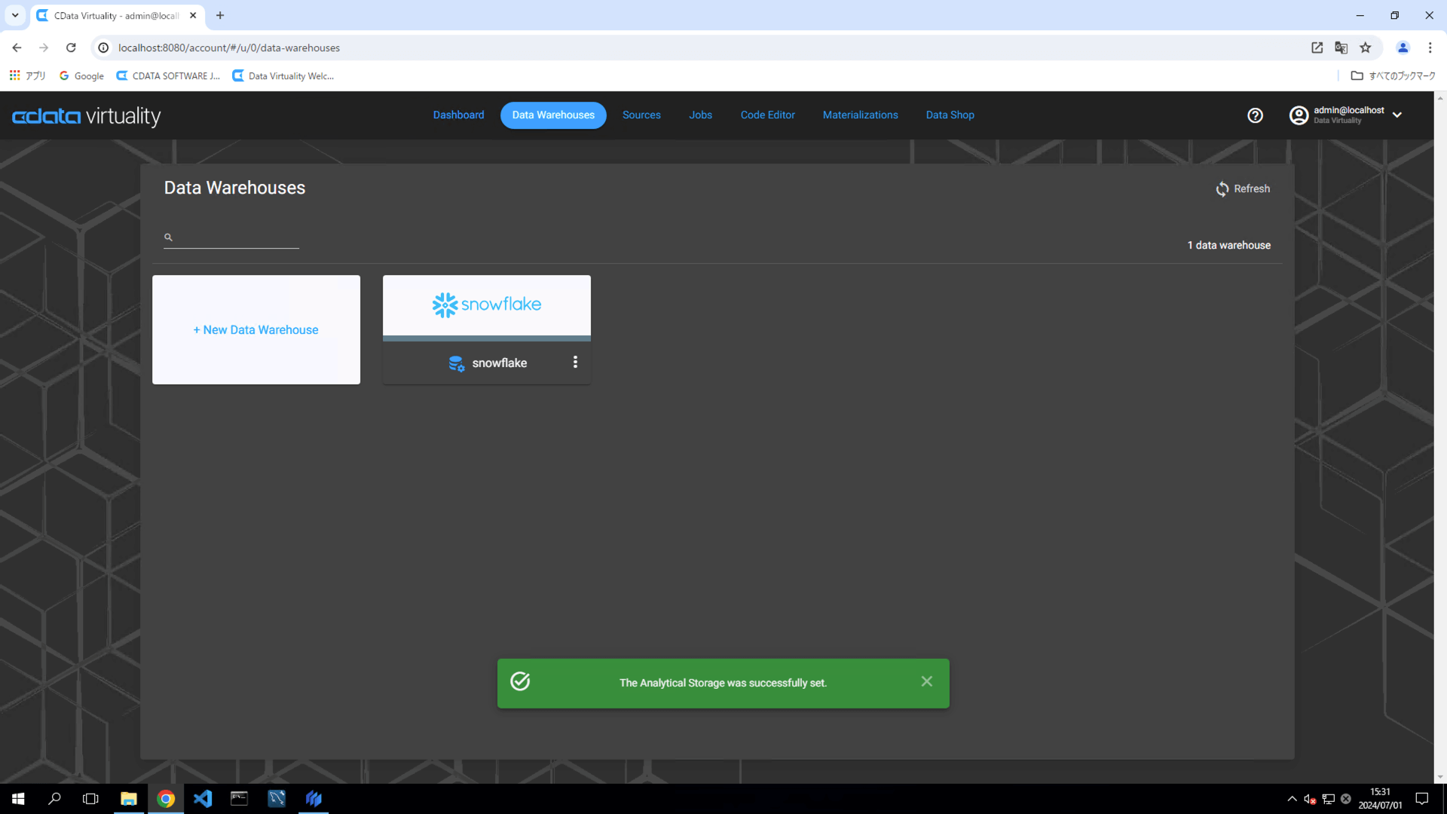
Task: Open the Apps bookmark shortcut
Action: [x=27, y=75]
